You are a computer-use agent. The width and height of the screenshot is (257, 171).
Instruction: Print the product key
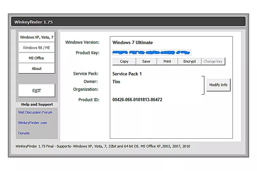(167, 61)
